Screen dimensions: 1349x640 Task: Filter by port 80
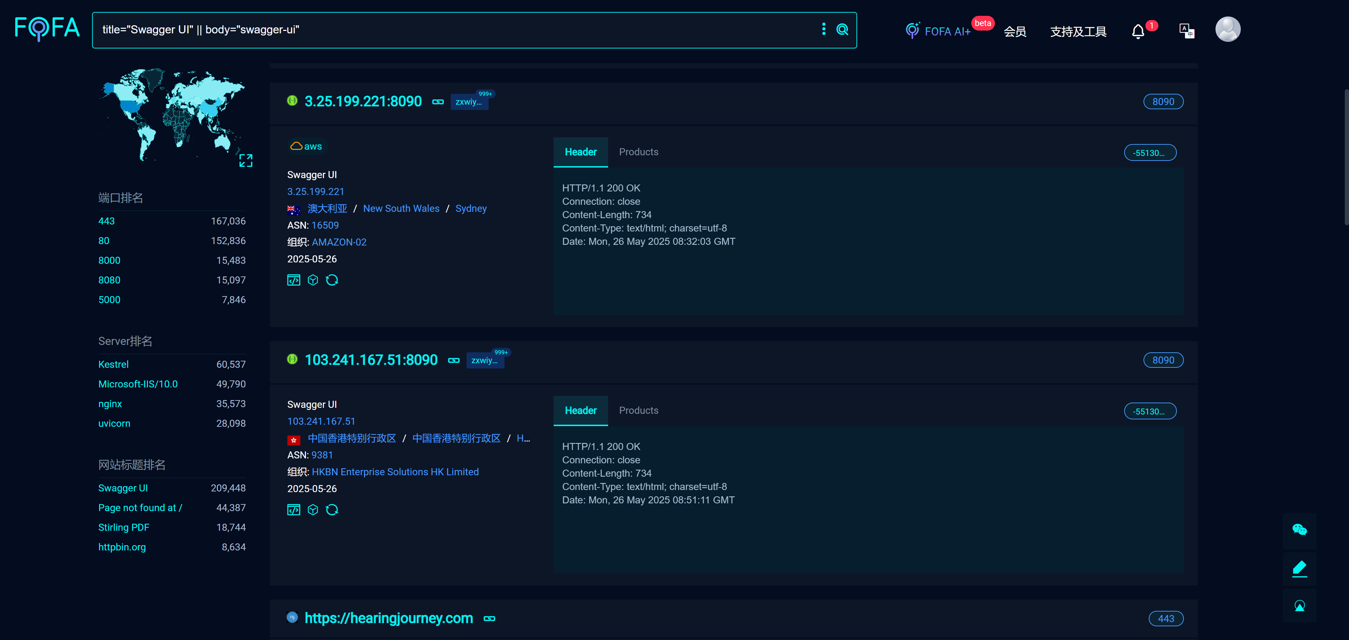(x=104, y=241)
